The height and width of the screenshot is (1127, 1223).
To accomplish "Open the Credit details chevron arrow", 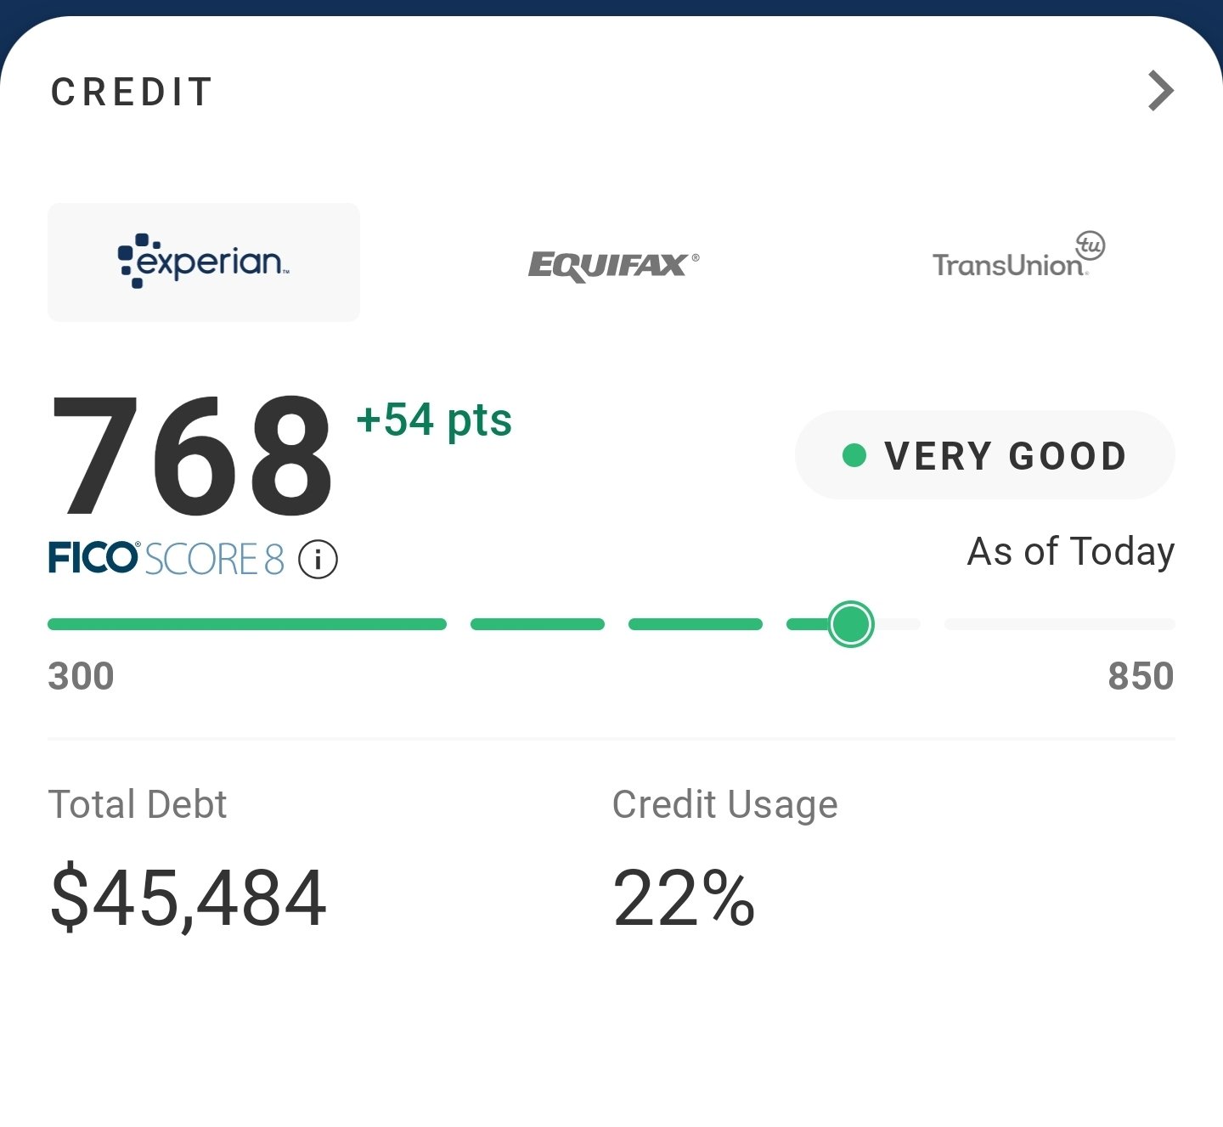I will pyautogui.click(x=1161, y=91).
